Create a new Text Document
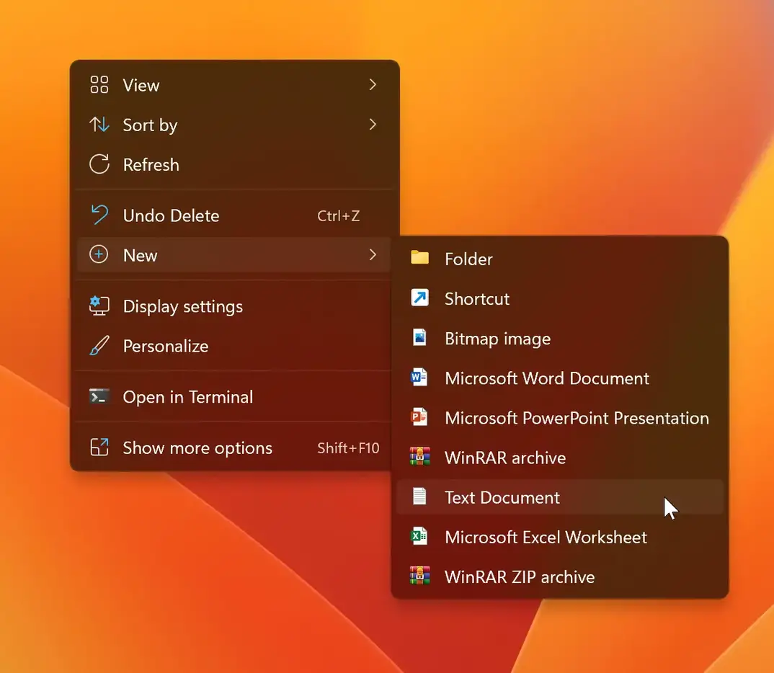 click(x=560, y=497)
